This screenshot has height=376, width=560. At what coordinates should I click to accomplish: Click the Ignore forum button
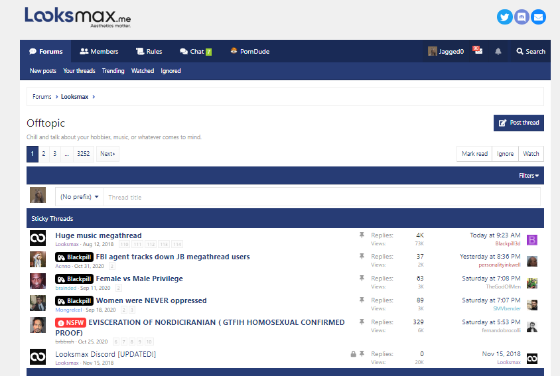pyautogui.click(x=505, y=154)
